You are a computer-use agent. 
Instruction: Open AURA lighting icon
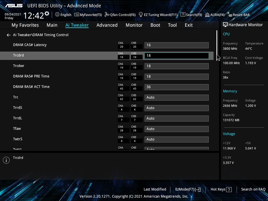coord(207,15)
